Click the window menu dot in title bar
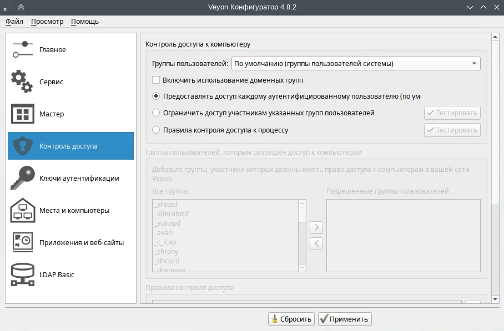The height and width of the screenshot is (331, 504). [x=5, y=9]
